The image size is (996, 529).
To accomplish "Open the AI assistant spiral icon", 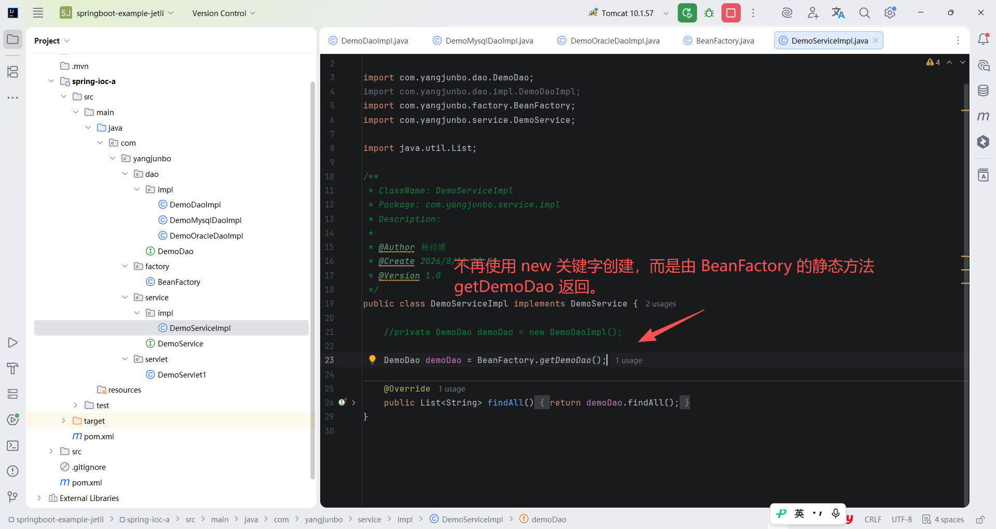I will [787, 13].
